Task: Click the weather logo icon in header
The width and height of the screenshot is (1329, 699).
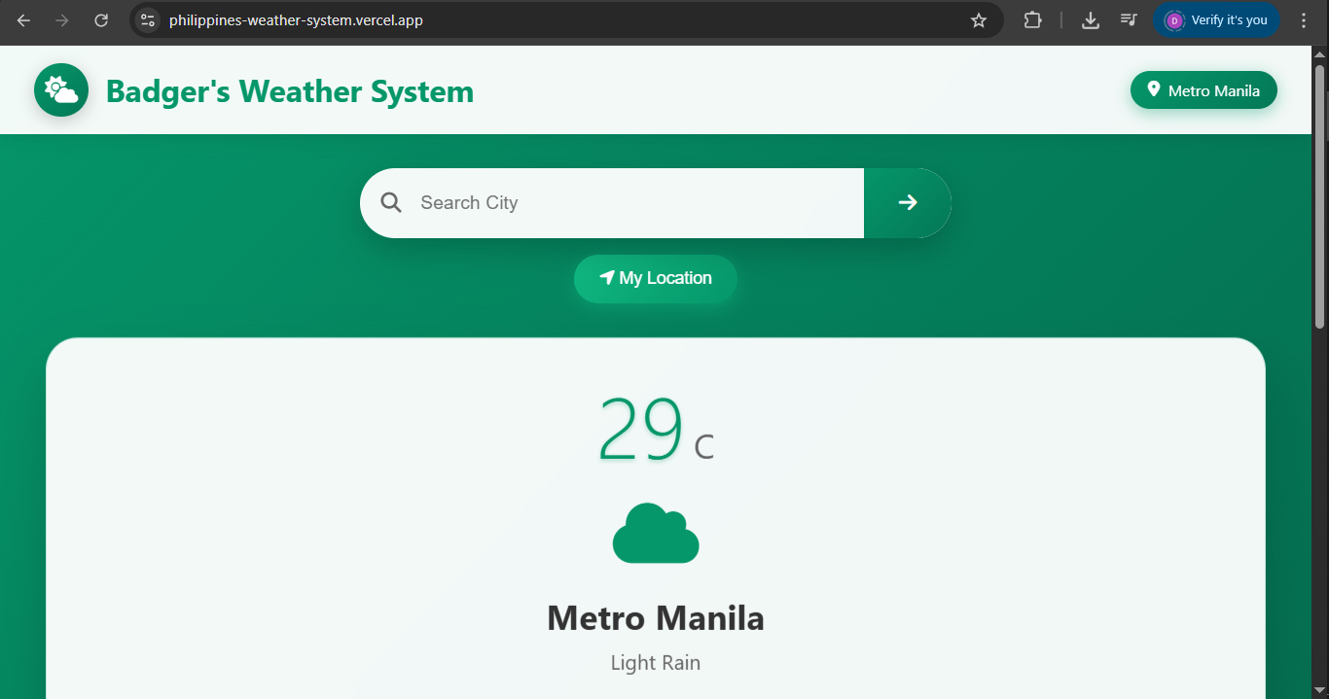Action: coord(61,90)
